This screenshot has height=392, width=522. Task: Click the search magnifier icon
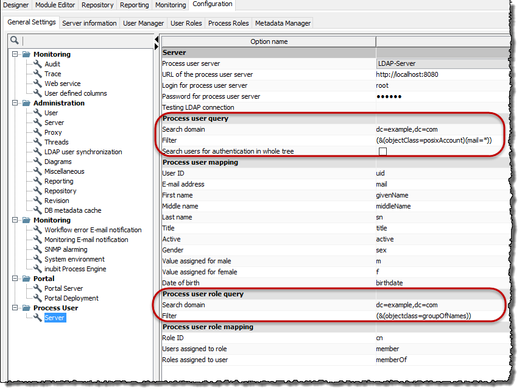click(15, 40)
